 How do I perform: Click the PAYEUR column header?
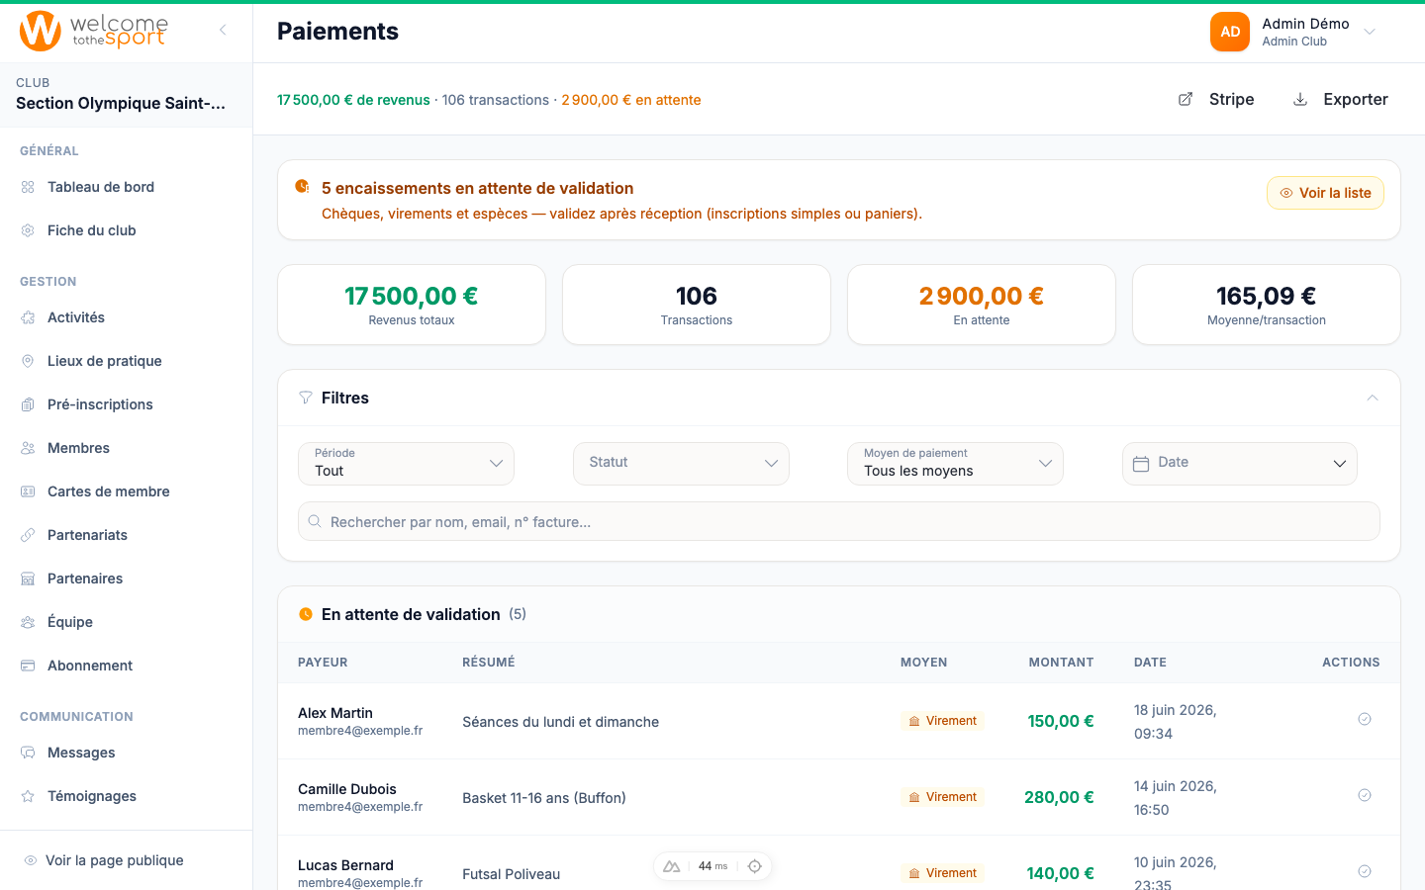point(323,663)
